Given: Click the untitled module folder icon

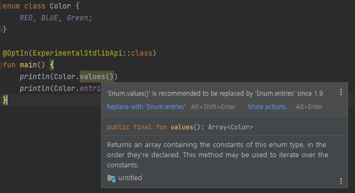Looking at the screenshot, I should (111, 178).
